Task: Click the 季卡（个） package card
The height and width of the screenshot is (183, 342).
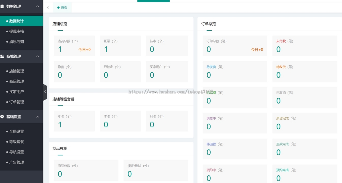Action: coord(120,121)
